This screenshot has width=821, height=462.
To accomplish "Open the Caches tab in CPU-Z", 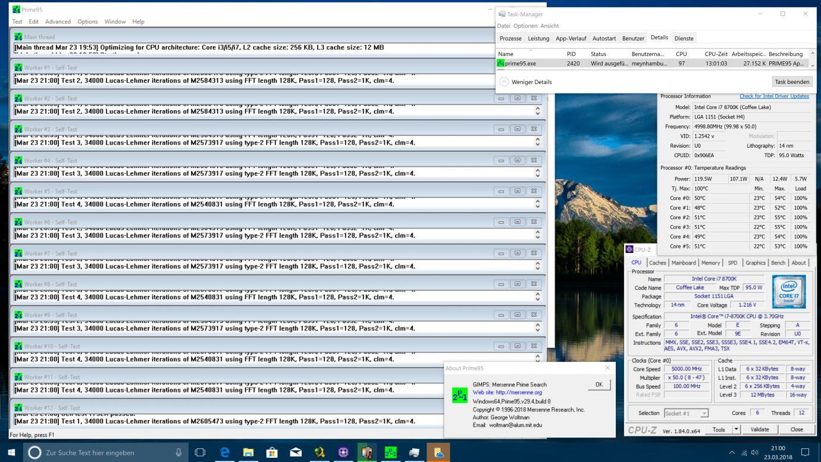I will coord(657,263).
